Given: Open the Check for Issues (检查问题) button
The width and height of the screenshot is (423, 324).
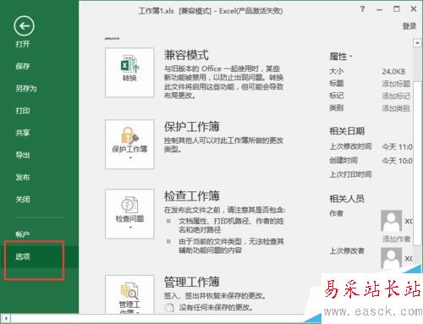Looking at the screenshot, I should point(129,214).
